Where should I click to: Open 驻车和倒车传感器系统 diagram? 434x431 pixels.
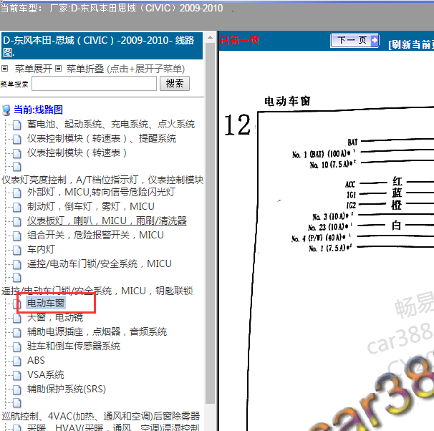[74, 346]
